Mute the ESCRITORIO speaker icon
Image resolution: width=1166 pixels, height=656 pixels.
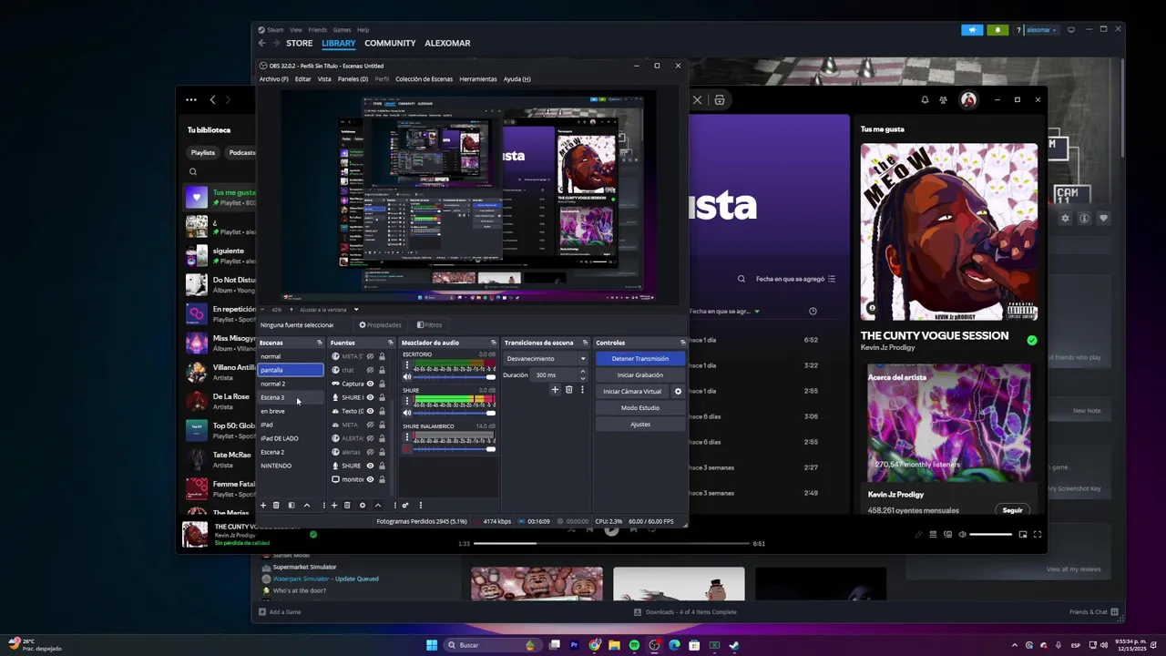(x=407, y=376)
